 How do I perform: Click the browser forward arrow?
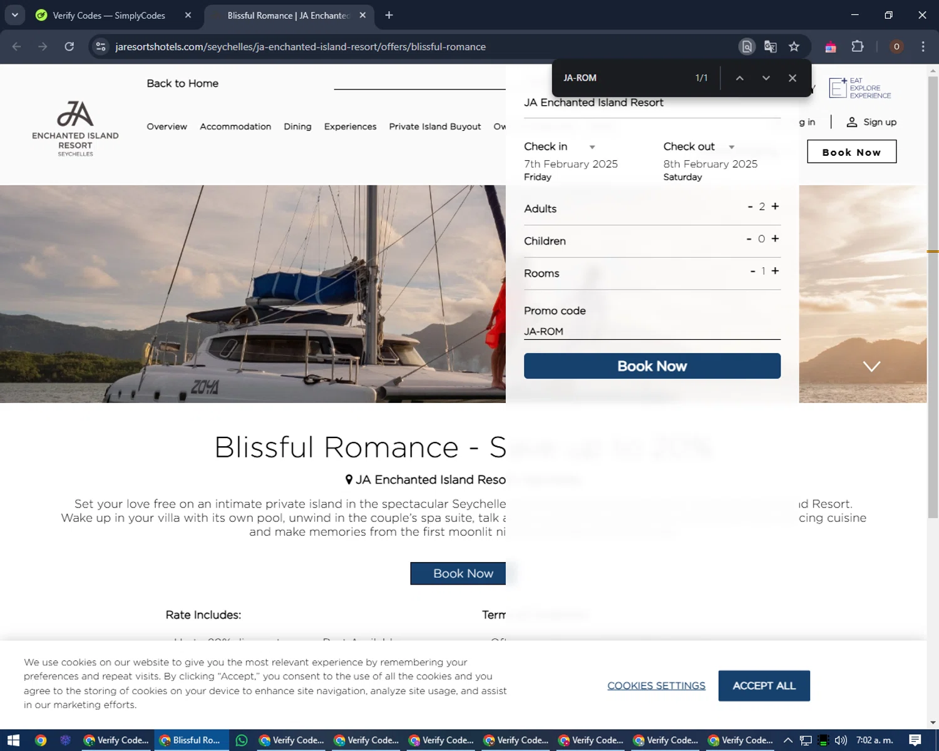[43, 47]
